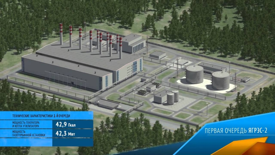Image resolution: width=275 pixels, height=155 pixels.
Task: Click the small building beside the twin tanks
Action: click(160, 96)
